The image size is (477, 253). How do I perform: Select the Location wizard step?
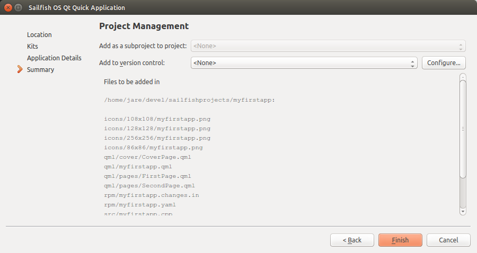click(39, 34)
